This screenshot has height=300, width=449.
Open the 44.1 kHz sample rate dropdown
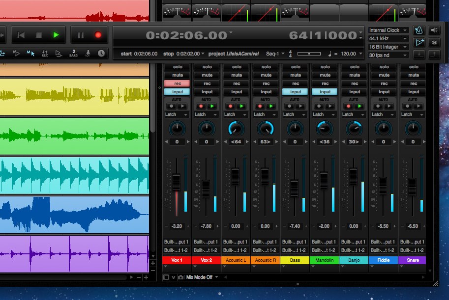coord(388,39)
